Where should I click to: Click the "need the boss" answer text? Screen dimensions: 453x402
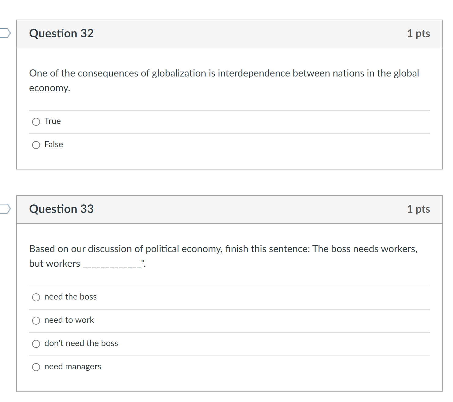(x=71, y=297)
